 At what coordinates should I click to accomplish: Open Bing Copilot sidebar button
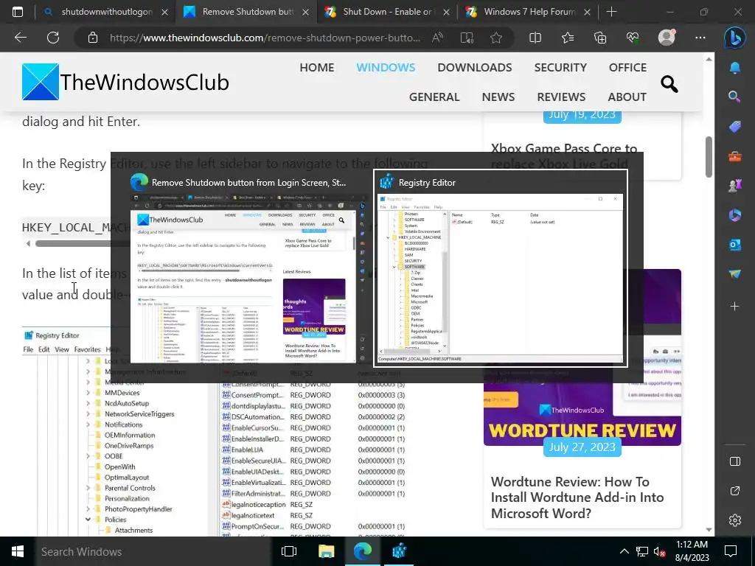tap(735, 38)
